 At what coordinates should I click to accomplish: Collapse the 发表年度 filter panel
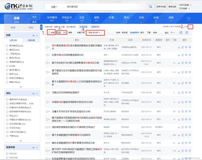tap(37, 148)
